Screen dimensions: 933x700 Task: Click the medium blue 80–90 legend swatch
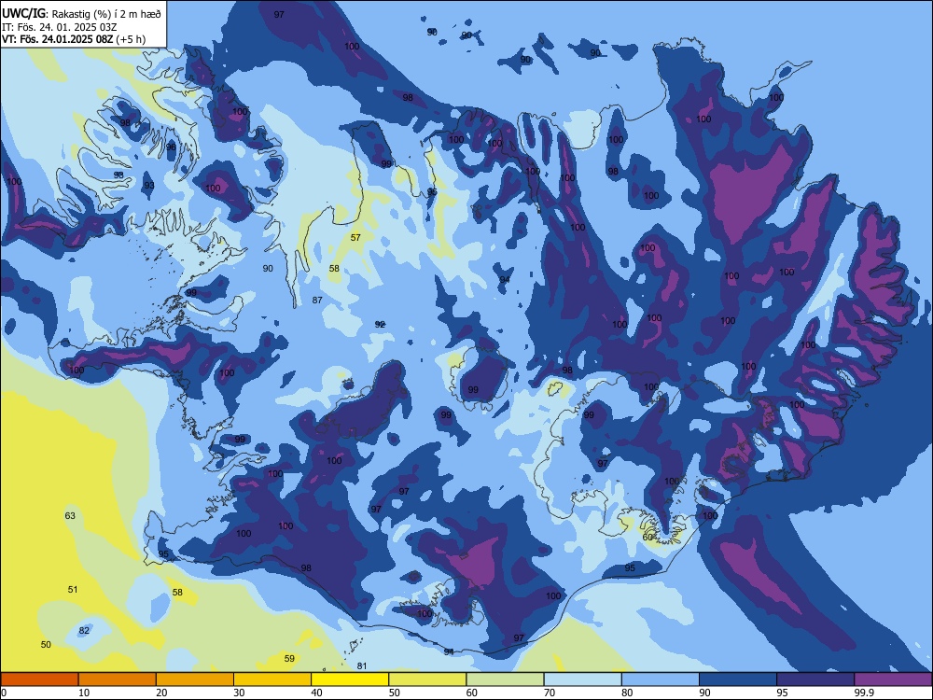tap(661, 679)
